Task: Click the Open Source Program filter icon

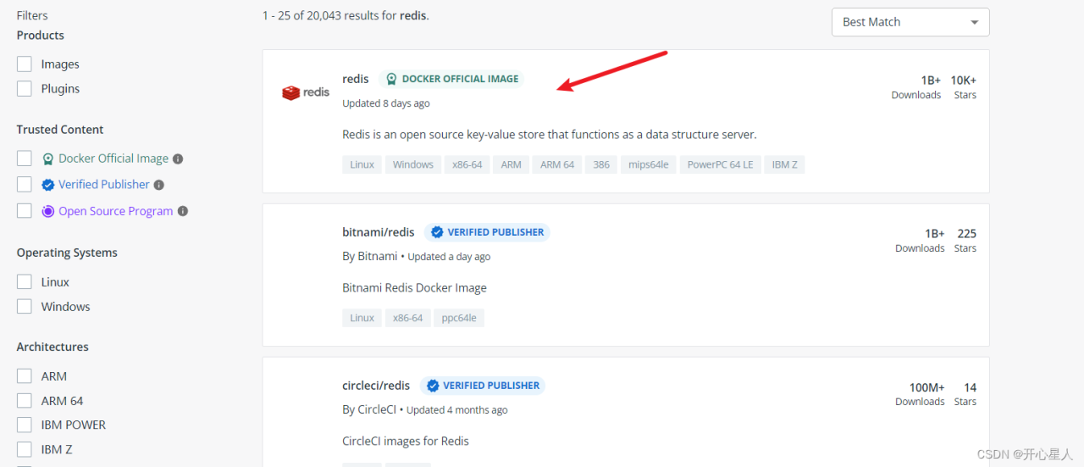Action: coord(48,211)
